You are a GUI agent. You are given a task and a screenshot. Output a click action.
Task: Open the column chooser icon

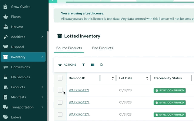tap(93, 65)
